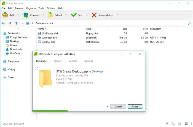Expand the Extract dropdown arrow
The width and height of the screenshot is (193, 127).
coord(66,15)
